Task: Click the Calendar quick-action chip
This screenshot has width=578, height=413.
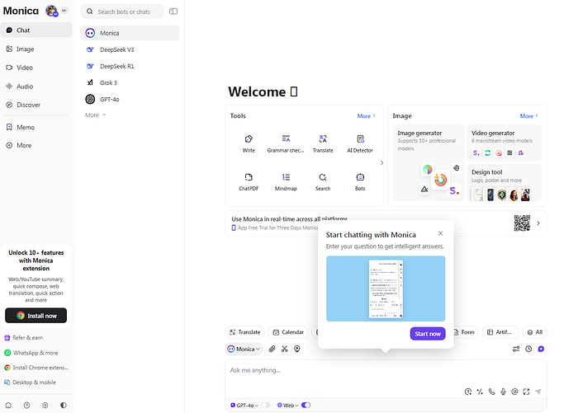Action: click(x=288, y=332)
